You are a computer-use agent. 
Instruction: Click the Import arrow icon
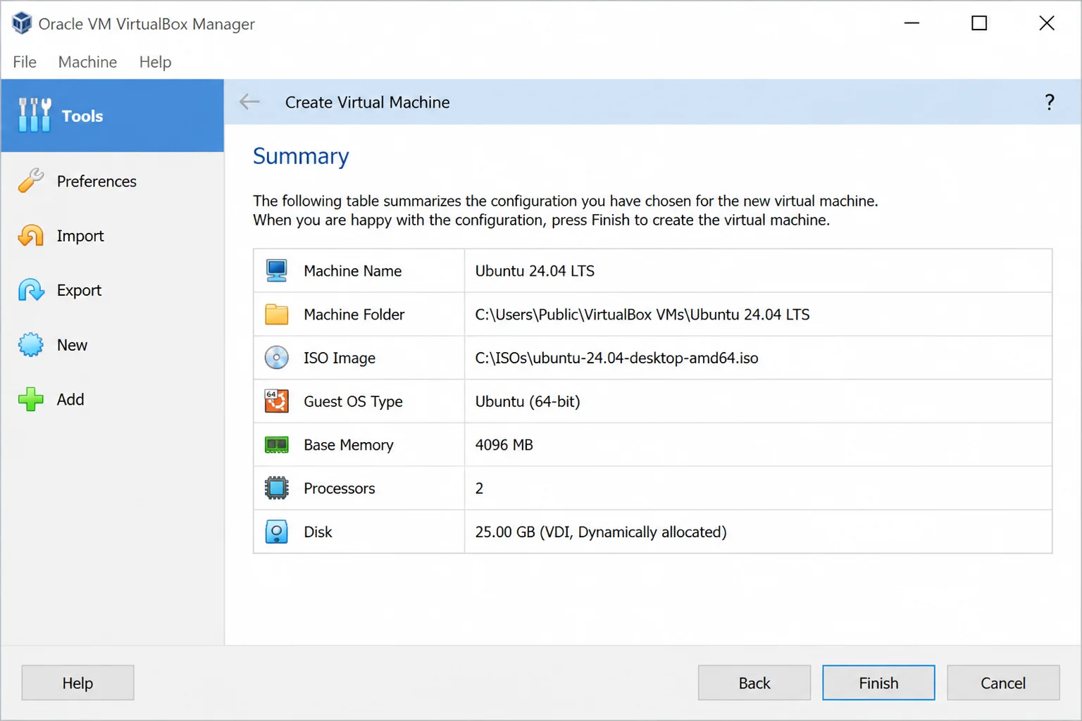click(31, 236)
